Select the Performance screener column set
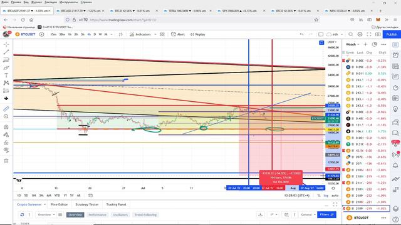 coord(97,214)
